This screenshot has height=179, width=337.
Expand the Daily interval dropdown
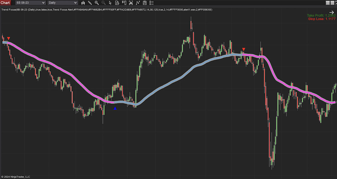click(62, 3)
